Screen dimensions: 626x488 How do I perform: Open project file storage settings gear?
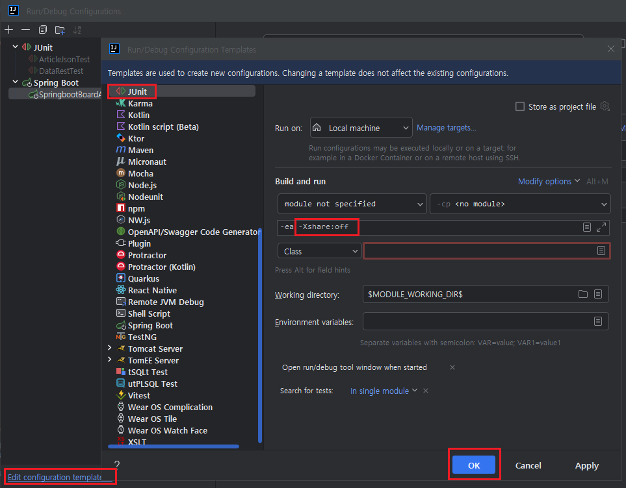click(x=605, y=106)
